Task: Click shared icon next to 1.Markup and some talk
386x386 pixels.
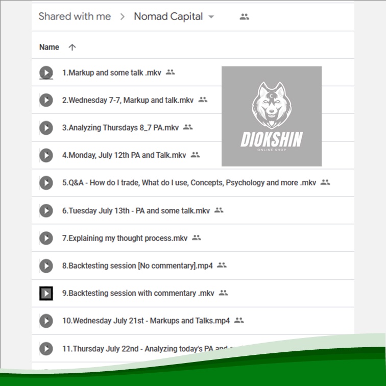Action: tap(170, 72)
